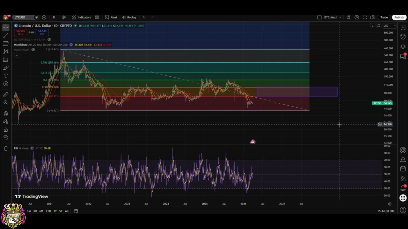Viewport: 408px width, 229px height.
Task: Open the candlestick chart type selector
Action: click(x=64, y=17)
